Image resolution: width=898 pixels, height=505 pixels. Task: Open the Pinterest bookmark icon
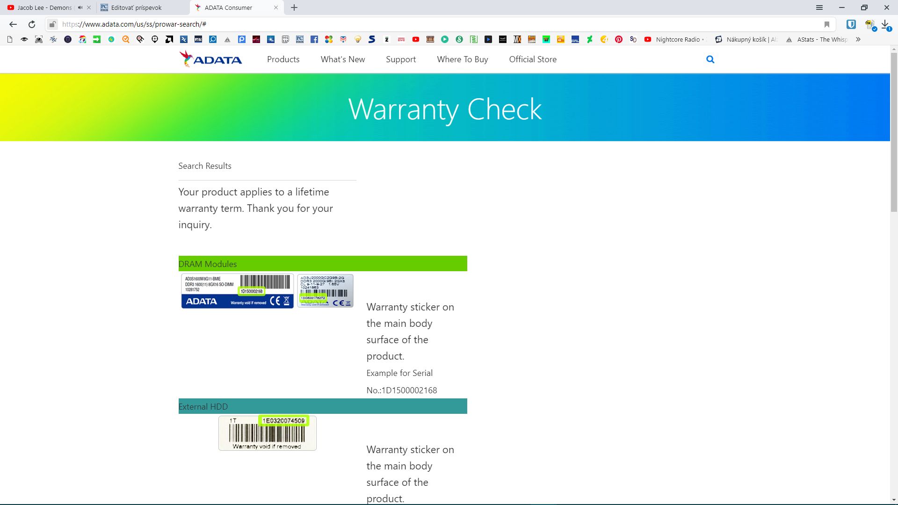coord(619,40)
